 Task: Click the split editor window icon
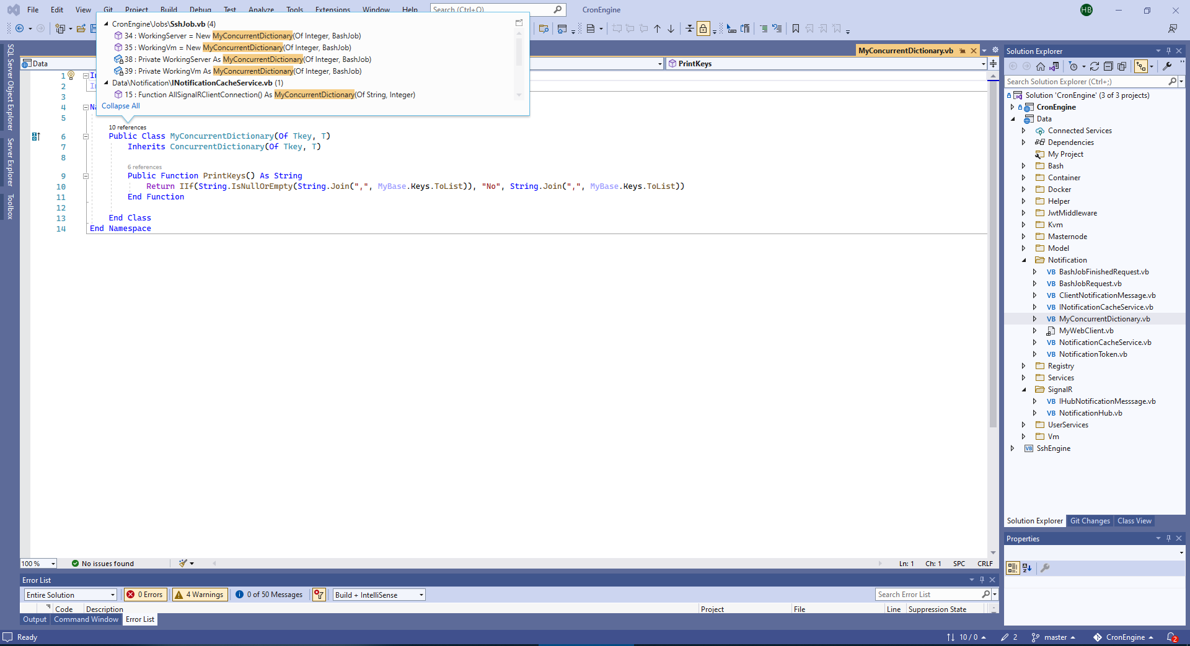click(993, 63)
